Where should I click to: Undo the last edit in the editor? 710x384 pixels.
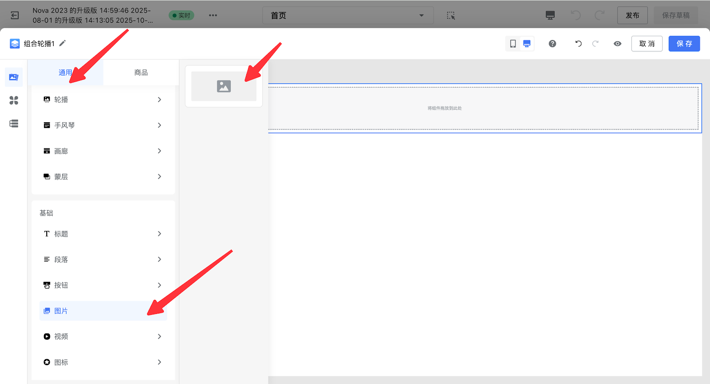pyautogui.click(x=578, y=43)
